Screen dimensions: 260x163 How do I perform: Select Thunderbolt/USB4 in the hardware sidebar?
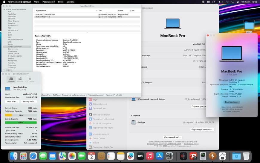(16, 40)
